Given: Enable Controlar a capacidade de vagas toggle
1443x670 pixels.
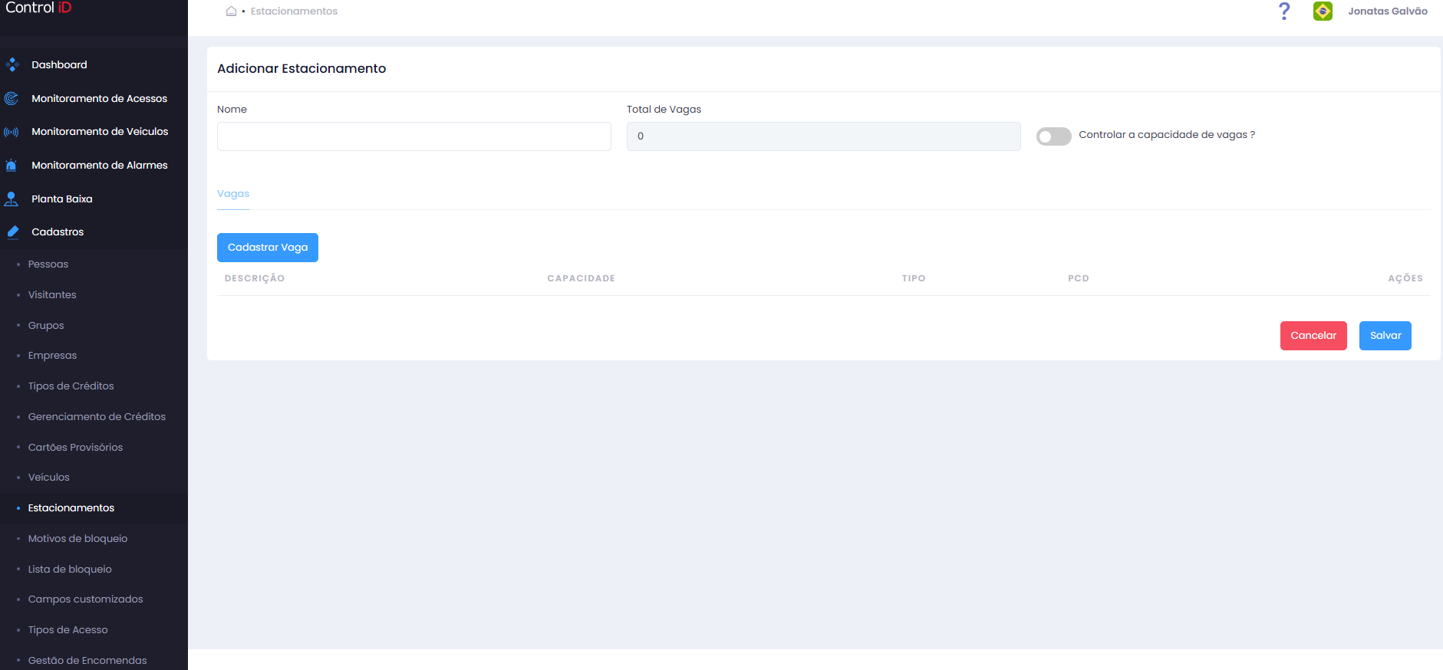Looking at the screenshot, I should (1053, 136).
